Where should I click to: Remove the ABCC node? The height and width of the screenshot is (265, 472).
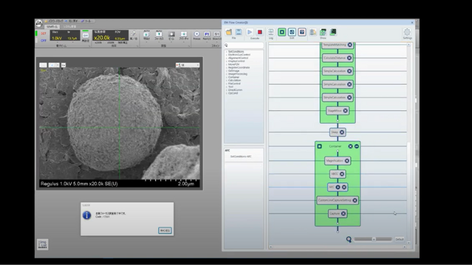(x=342, y=174)
